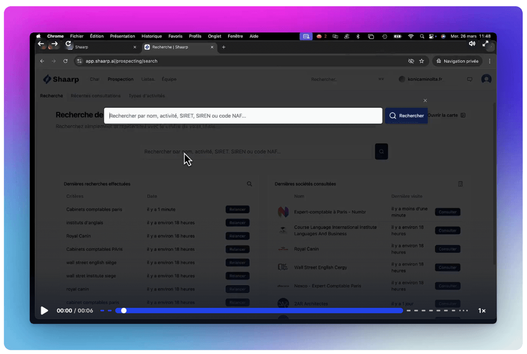Switch to Types d'activités tab

click(x=147, y=96)
